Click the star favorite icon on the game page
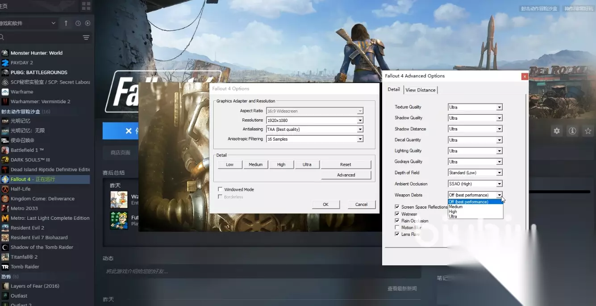Screen dimensions: 596x306 point(588,131)
